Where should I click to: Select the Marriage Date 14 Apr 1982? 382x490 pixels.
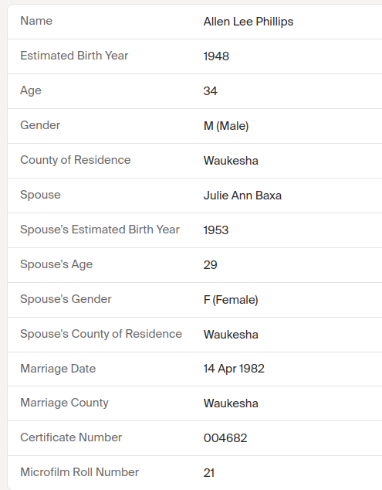click(x=234, y=369)
